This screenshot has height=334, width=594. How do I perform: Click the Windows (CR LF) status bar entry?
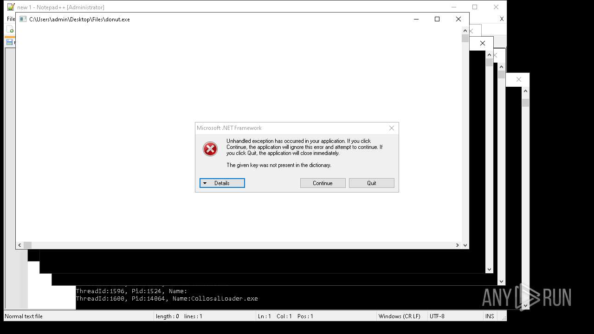pyautogui.click(x=399, y=316)
